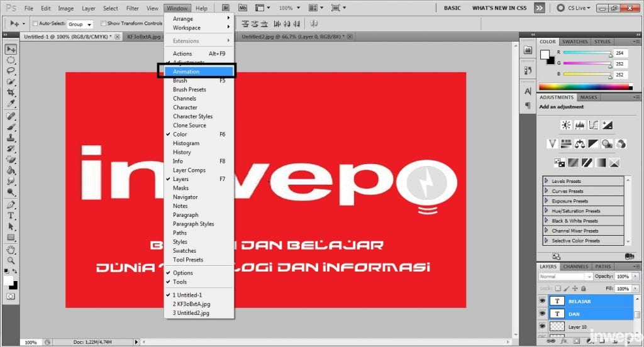This screenshot has width=644, height=347.
Task: Select the Lasso tool
Action: point(11,70)
